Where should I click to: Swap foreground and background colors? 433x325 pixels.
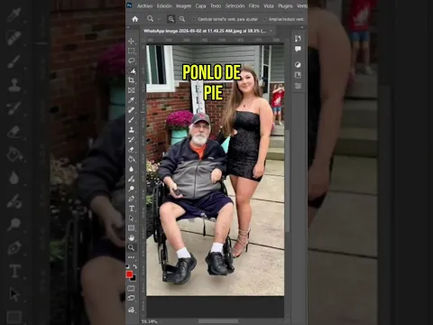pyautogui.click(x=134, y=266)
